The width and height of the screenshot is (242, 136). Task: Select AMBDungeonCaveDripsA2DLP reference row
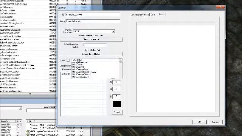[44, 131]
